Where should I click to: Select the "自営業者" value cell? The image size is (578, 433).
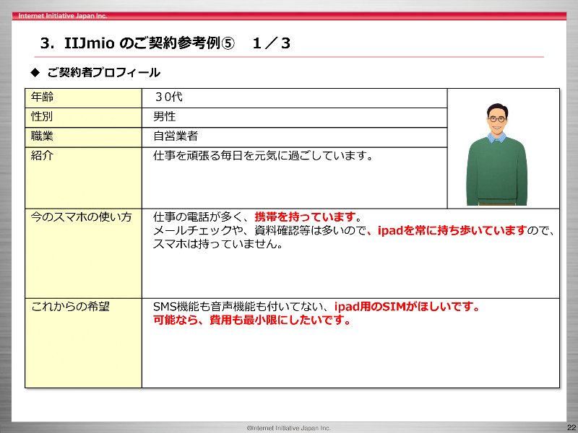pos(294,137)
